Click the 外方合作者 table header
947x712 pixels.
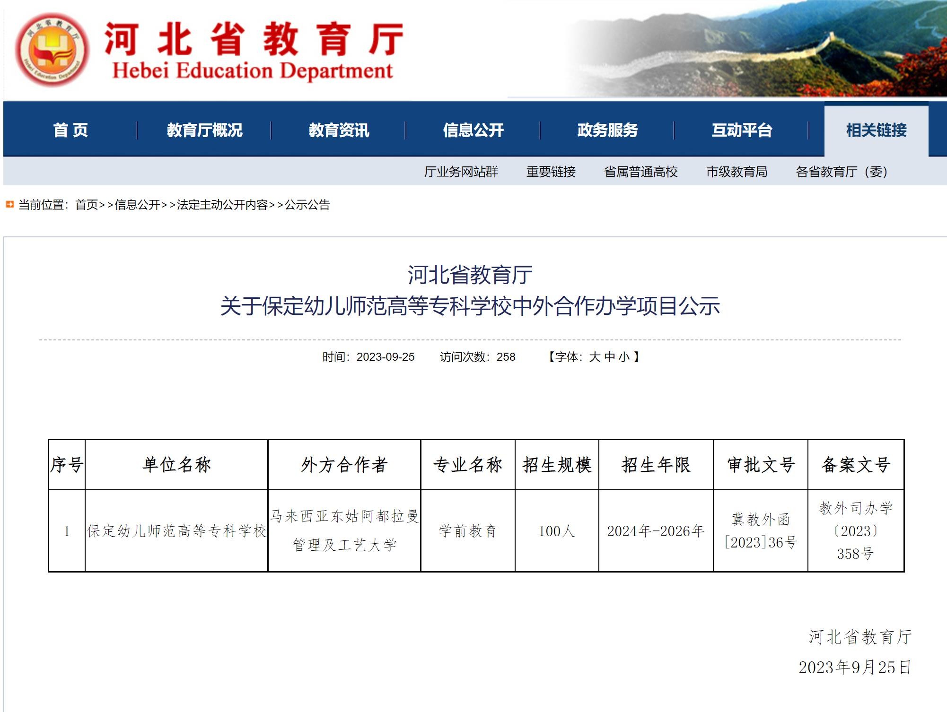click(x=344, y=465)
